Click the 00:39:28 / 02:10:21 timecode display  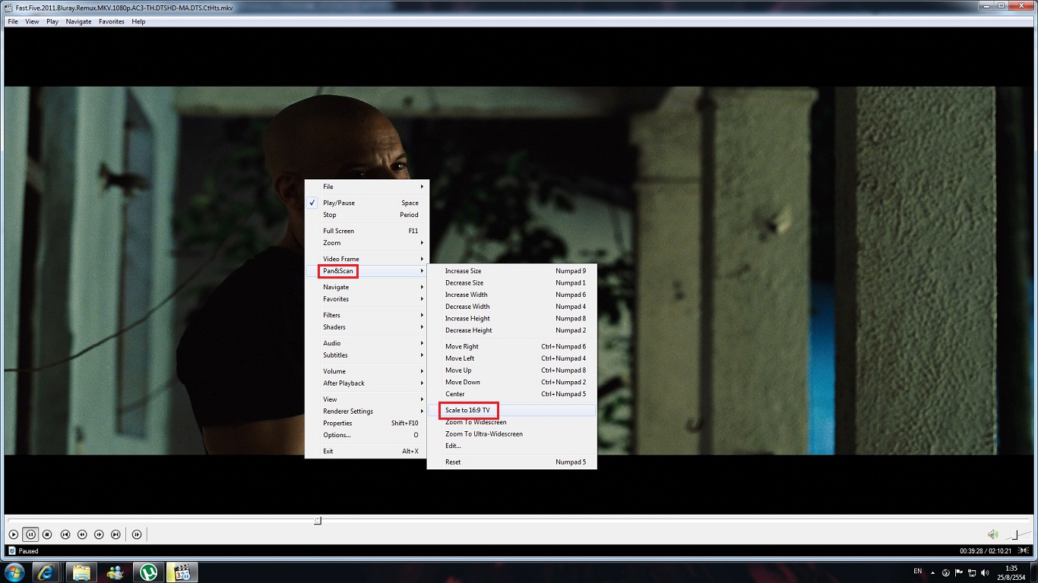986,551
